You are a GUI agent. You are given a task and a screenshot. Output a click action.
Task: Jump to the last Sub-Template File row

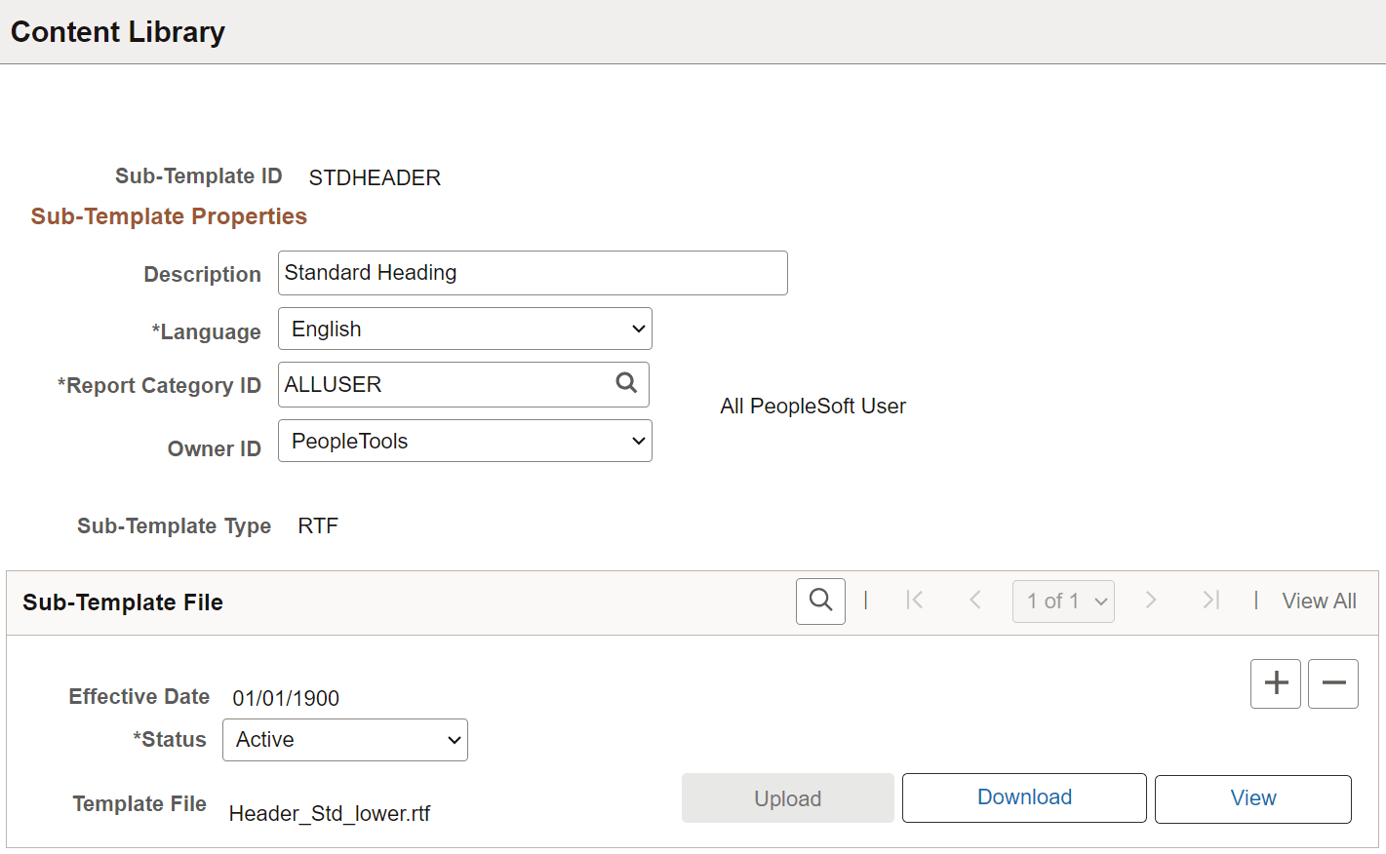[x=1210, y=601]
